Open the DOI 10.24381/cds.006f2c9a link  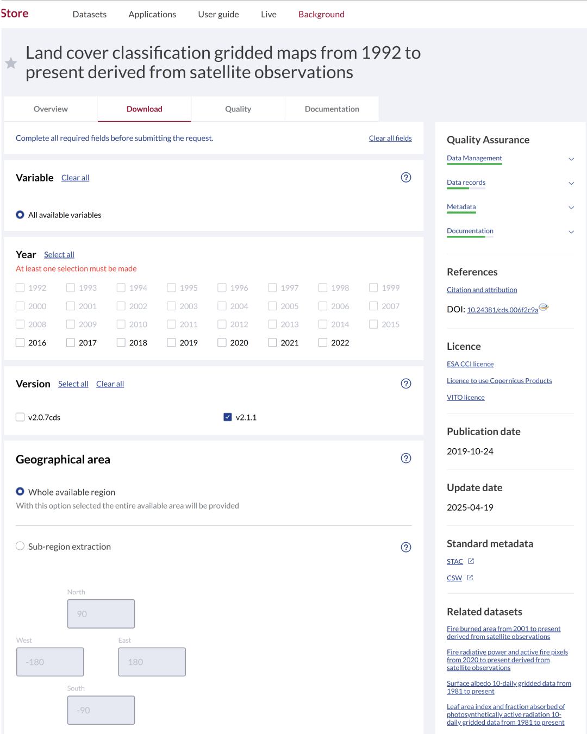coord(503,310)
